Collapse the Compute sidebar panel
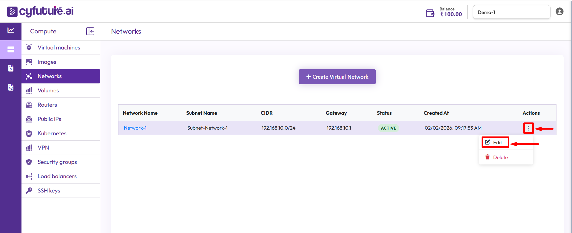Image resolution: width=572 pixels, height=233 pixels. pos(90,31)
